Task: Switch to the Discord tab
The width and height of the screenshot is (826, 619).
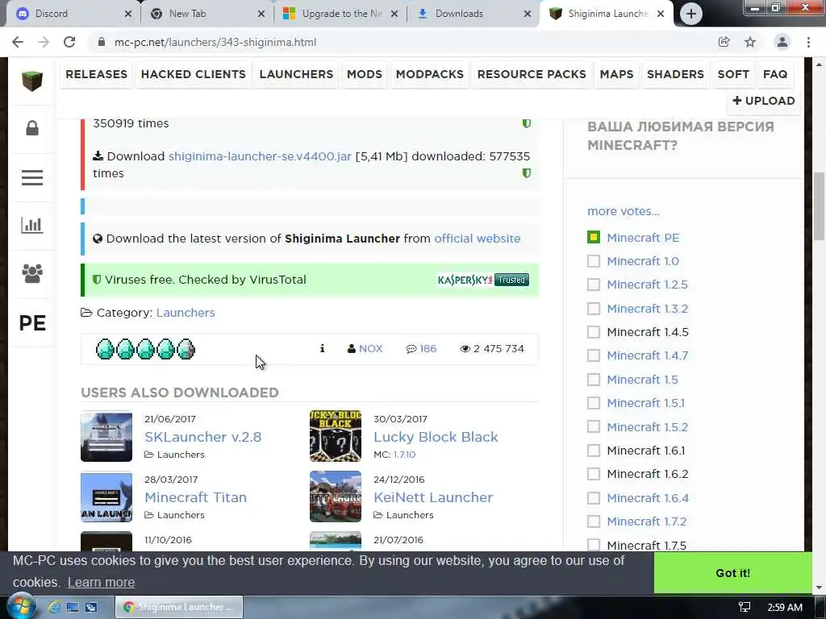Action: coord(72,15)
